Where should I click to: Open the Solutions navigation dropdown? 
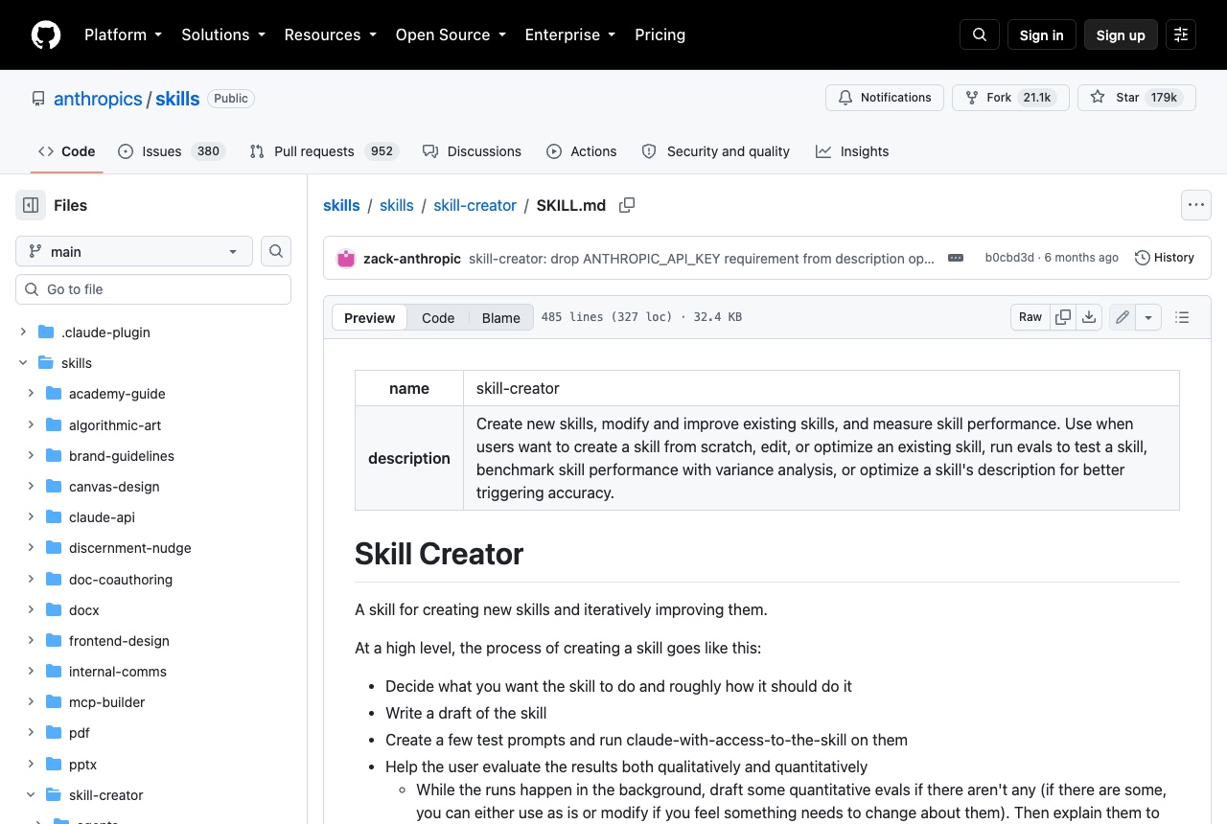(223, 34)
